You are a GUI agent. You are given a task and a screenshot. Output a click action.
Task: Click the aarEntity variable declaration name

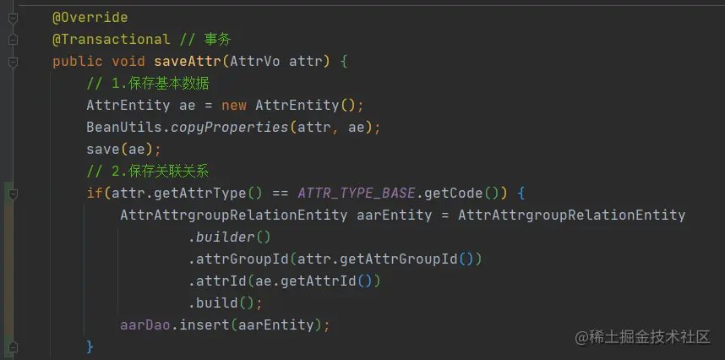[x=395, y=215]
